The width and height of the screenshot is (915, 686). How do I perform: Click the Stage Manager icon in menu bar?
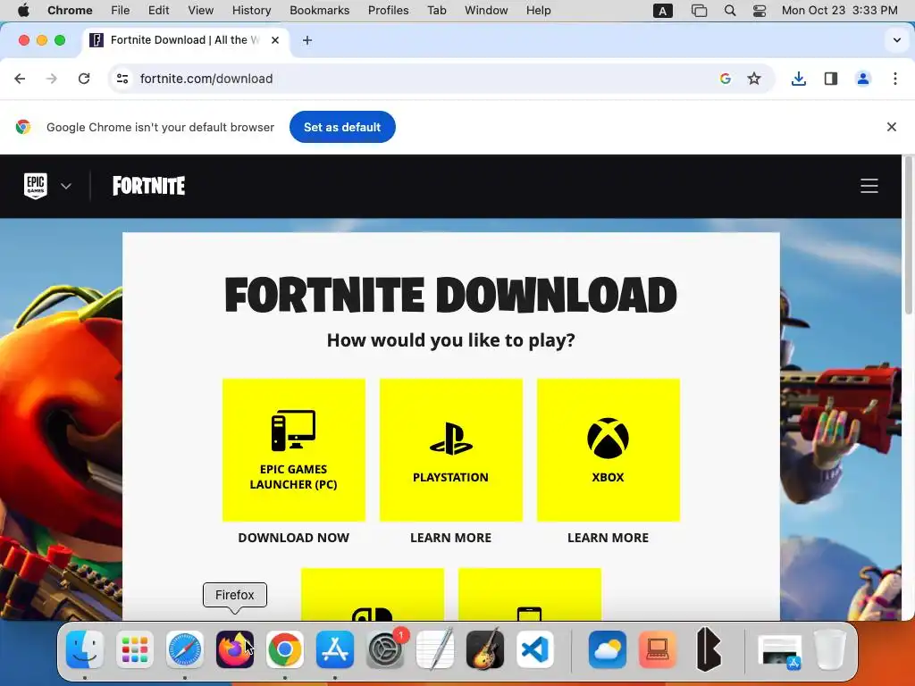[x=699, y=11]
